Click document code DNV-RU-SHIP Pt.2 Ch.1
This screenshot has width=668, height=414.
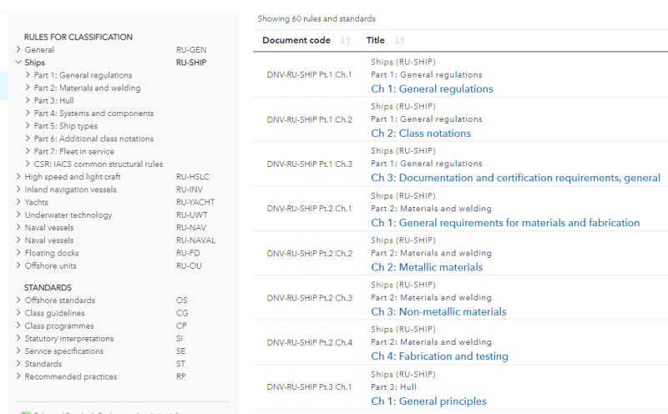[x=309, y=209]
